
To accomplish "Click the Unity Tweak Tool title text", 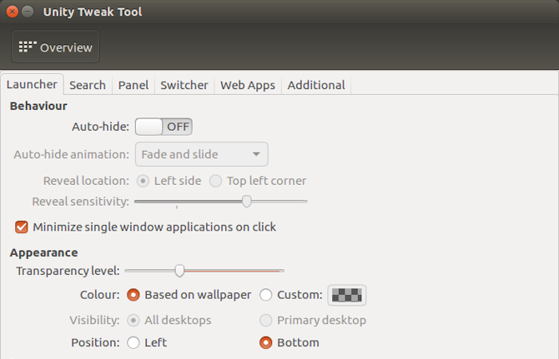I will point(93,12).
